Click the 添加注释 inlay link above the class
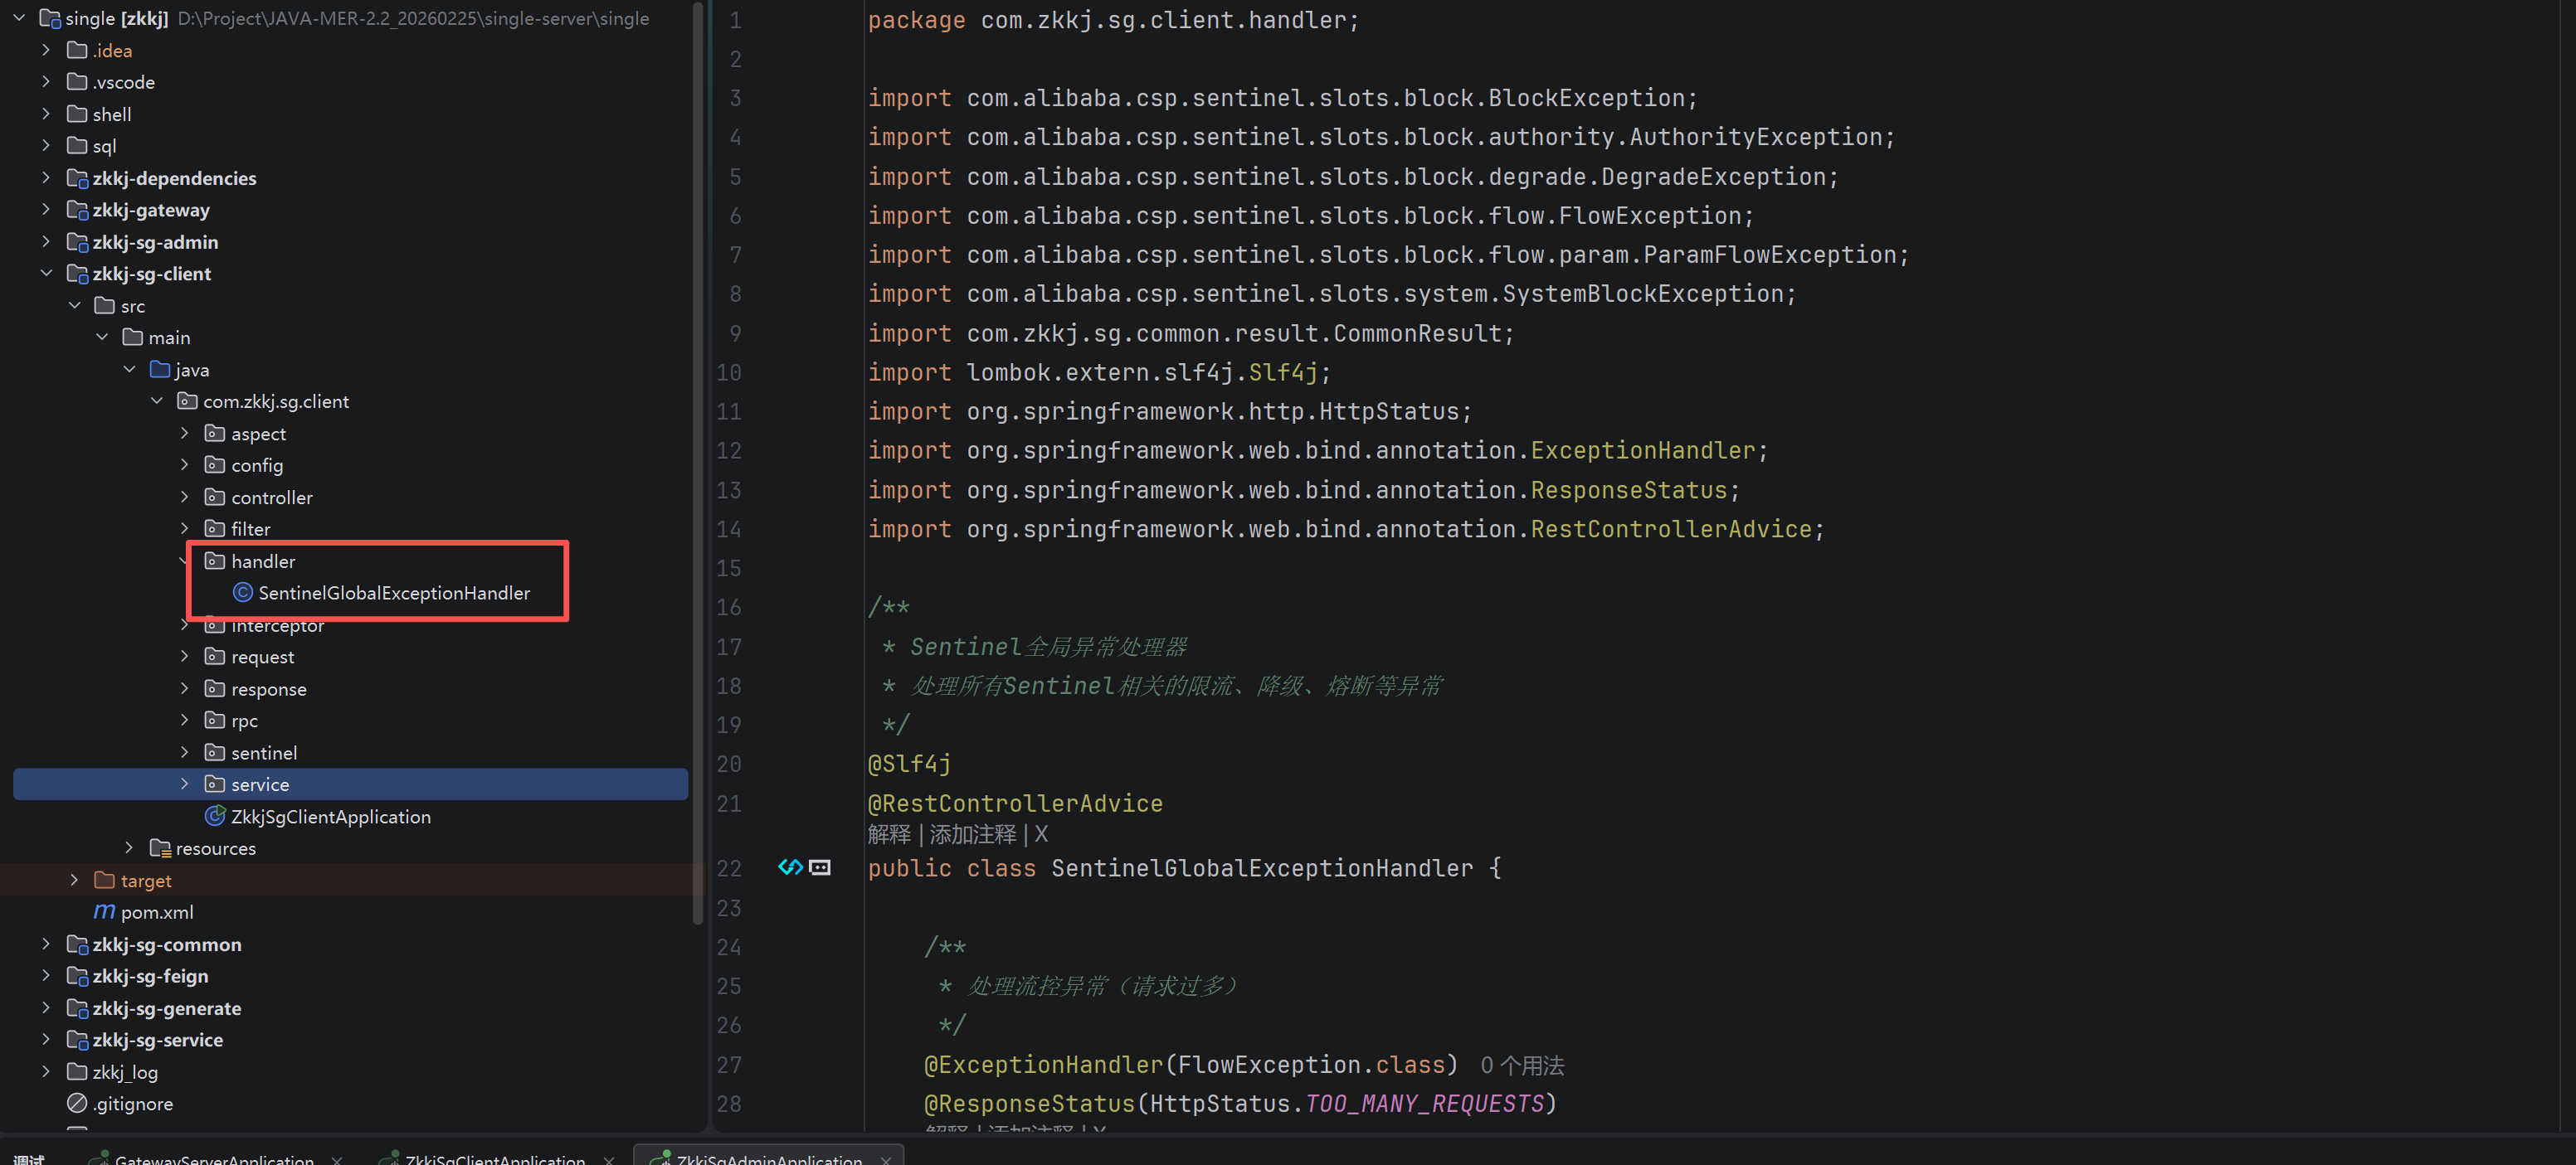Viewport: 2576px width, 1165px height. coord(972,834)
